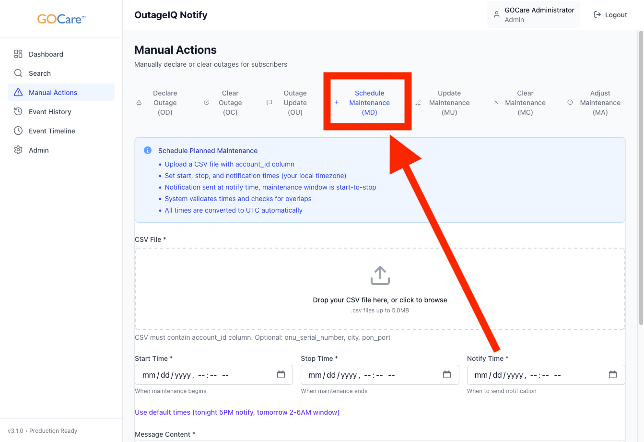Click the Event History clock icon
The width and height of the screenshot is (644, 442).
point(18,112)
